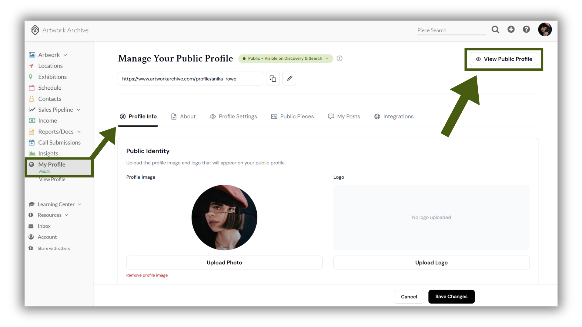Expand the Sales Pipeline menu
582x327 pixels.
55,110
